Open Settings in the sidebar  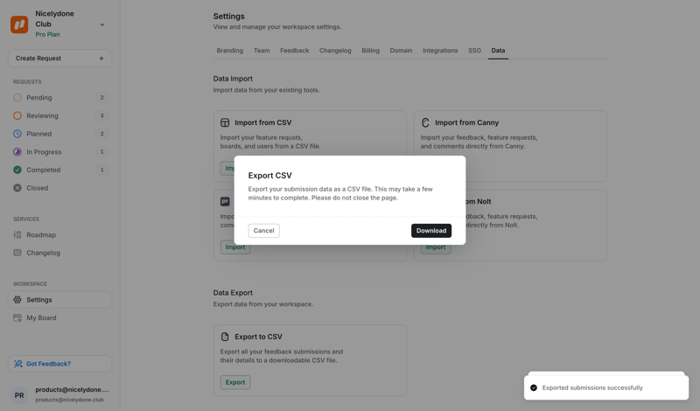point(59,300)
